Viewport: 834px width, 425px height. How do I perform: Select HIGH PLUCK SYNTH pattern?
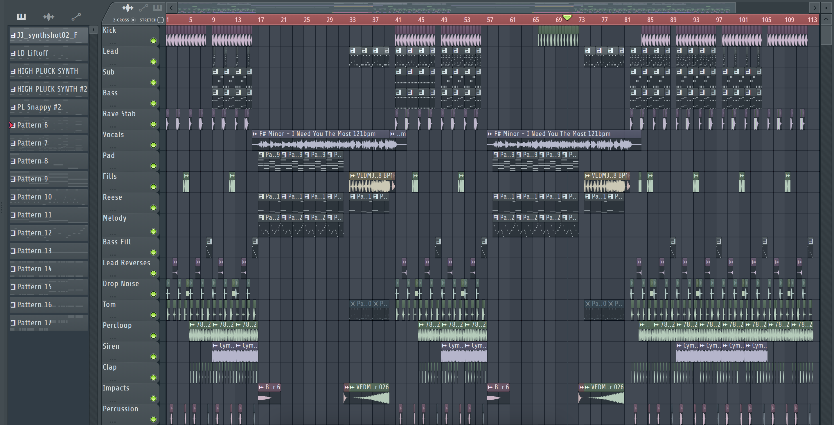tap(48, 71)
